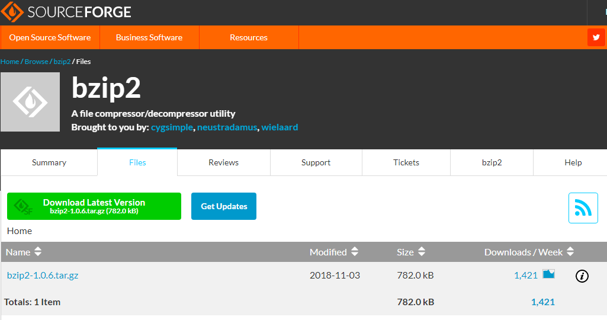Click the 1,421 downloads link in file row
This screenshot has width=607, height=320.
click(x=526, y=276)
